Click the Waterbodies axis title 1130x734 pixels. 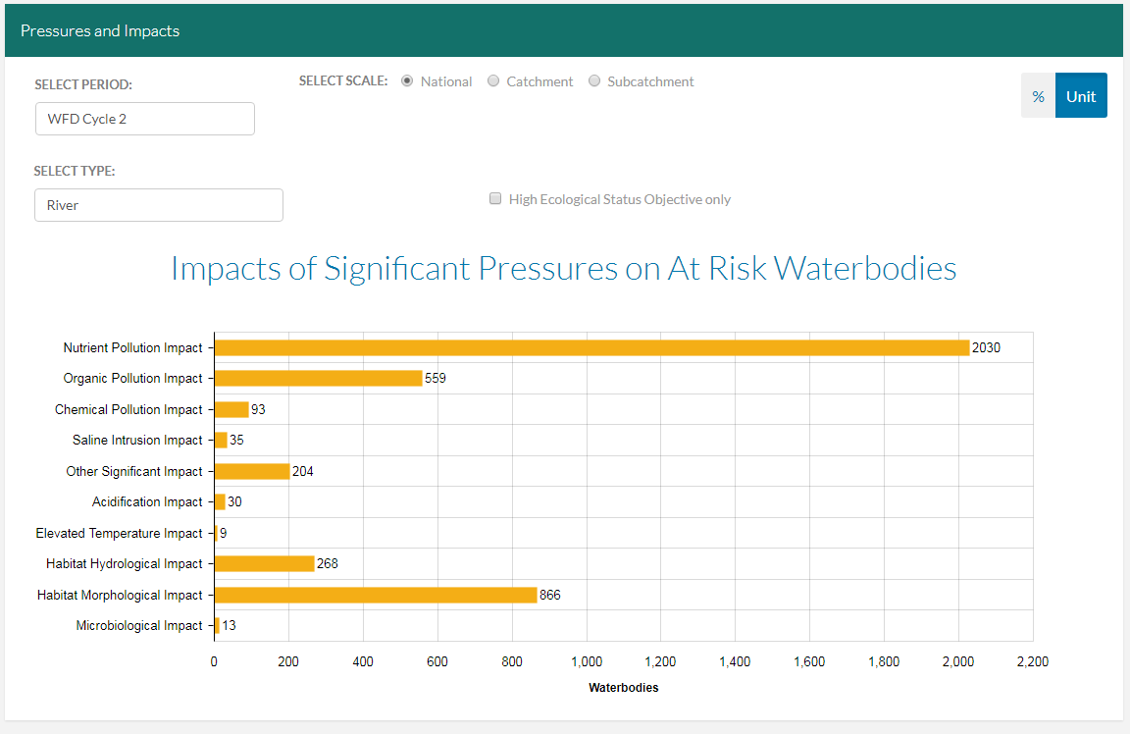623,688
